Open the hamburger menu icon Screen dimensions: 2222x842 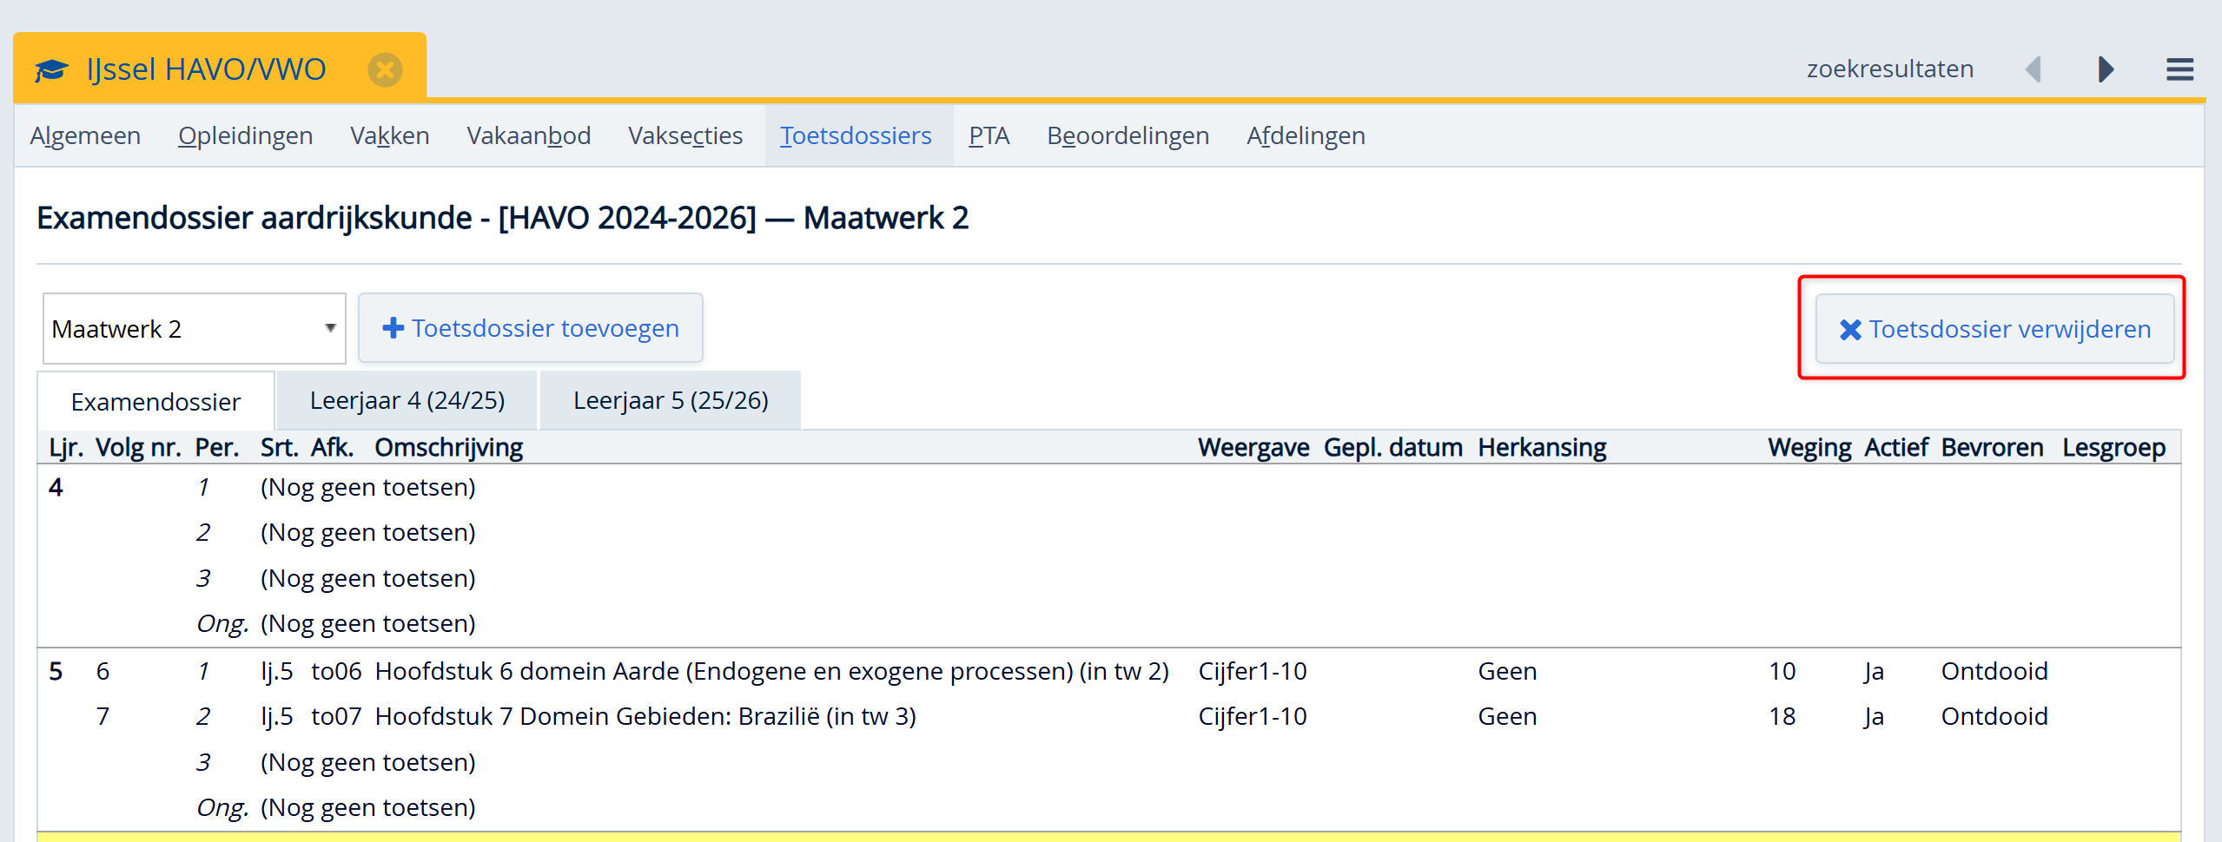pos(2179,69)
